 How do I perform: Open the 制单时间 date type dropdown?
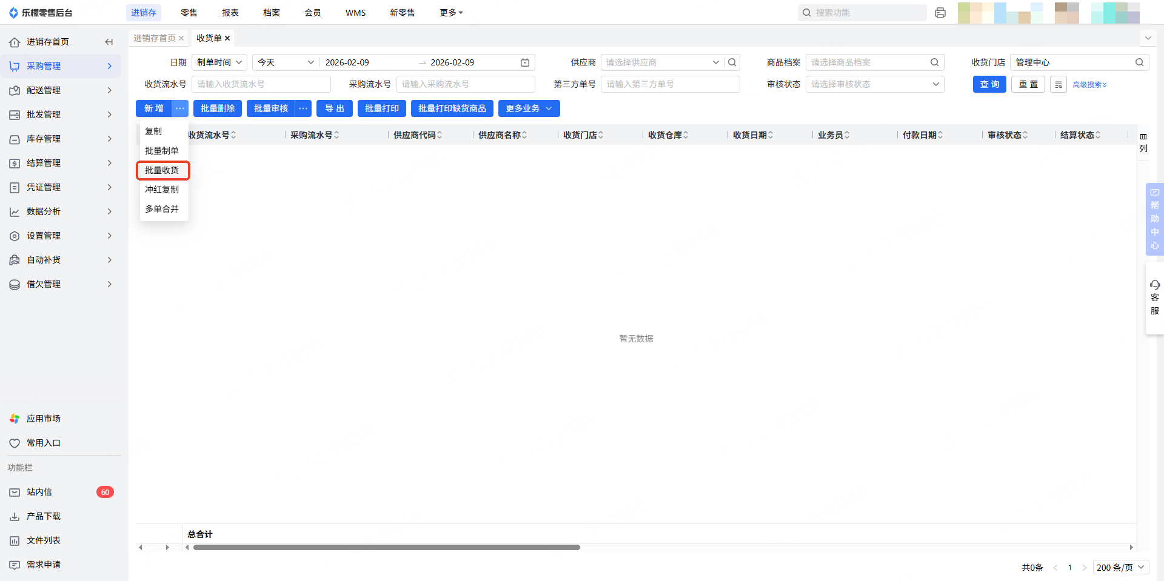219,62
